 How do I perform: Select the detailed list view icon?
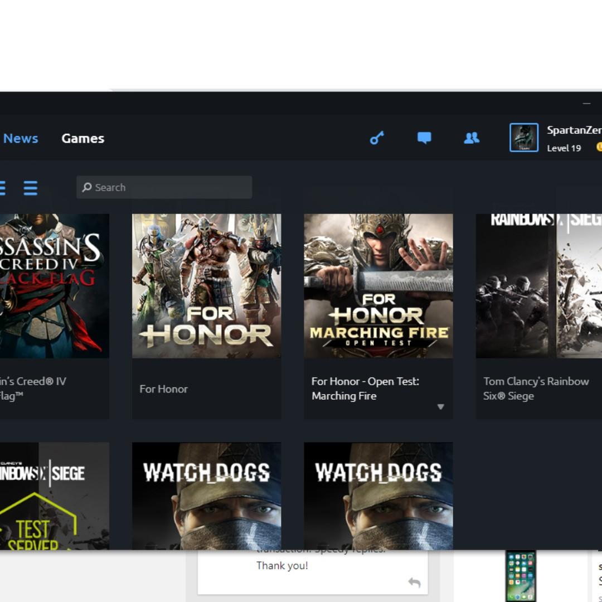(3, 188)
